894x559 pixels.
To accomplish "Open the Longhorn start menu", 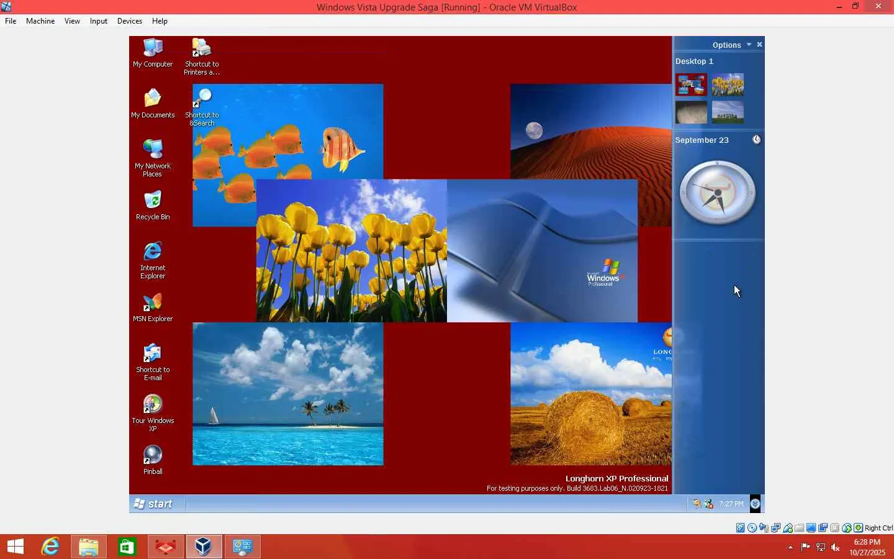I will coord(153,504).
